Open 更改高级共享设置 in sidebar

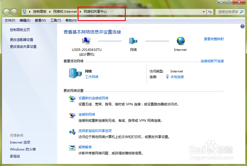pyautogui.click(x=23, y=47)
